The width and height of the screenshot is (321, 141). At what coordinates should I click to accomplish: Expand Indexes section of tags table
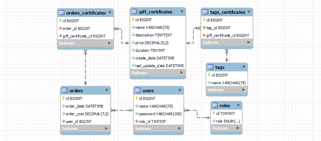(x=243, y=89)
